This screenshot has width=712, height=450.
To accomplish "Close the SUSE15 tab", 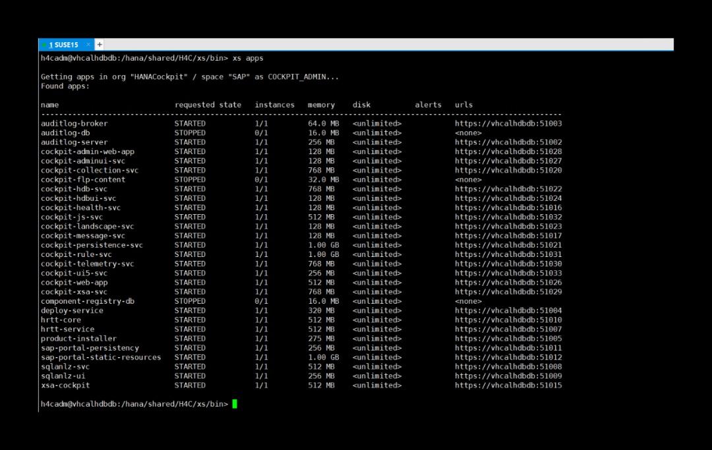I will (x=88, y=44).
